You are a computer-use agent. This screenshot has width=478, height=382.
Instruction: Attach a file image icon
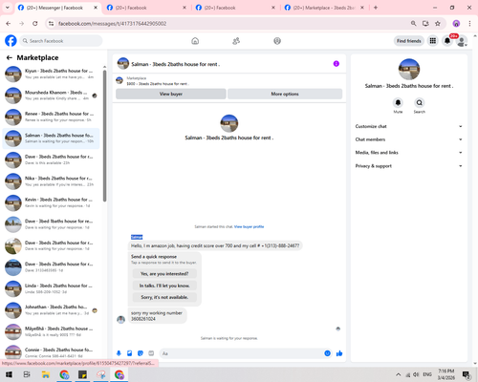click(129, 353)
